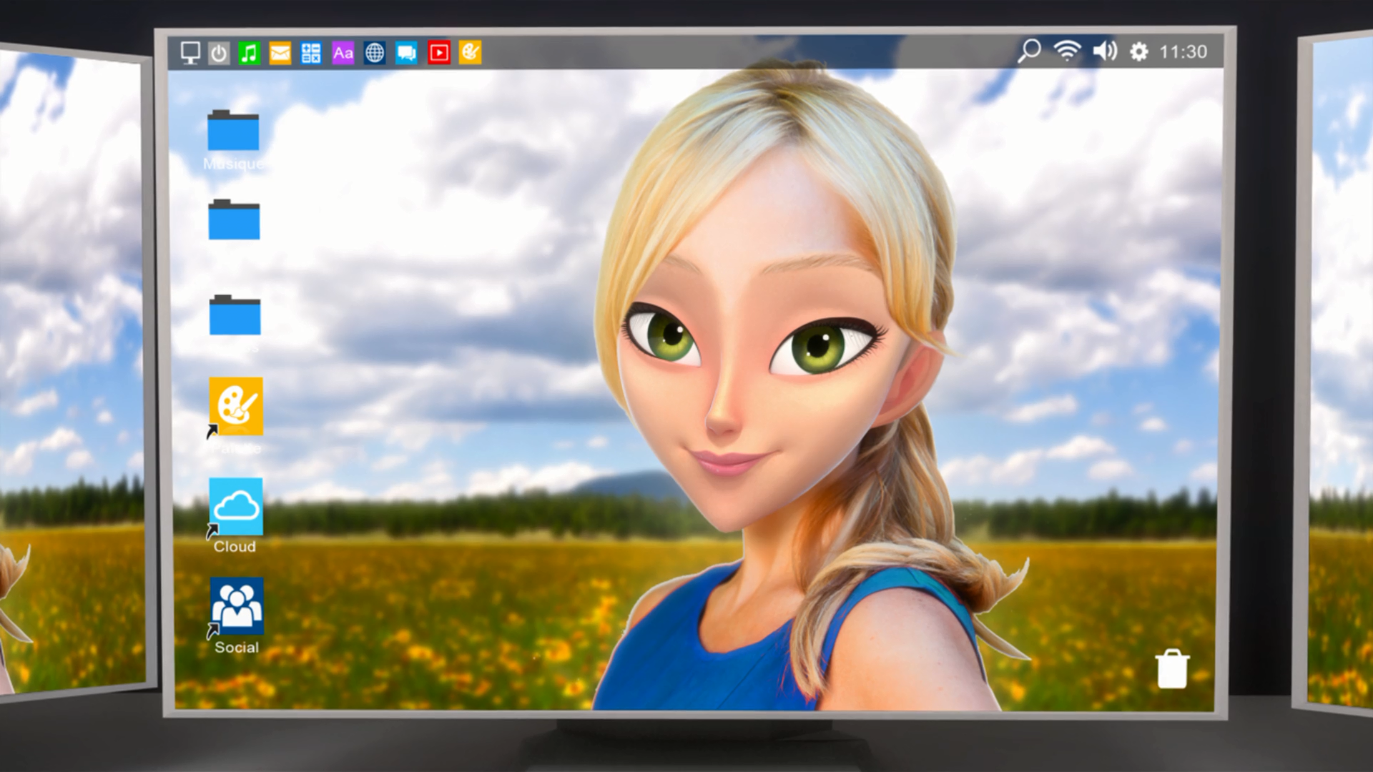The width and height of the screenshot is (1373, 772).
Task: Open the Cloud desktop shortcut
Action: (x=236, y=508)
